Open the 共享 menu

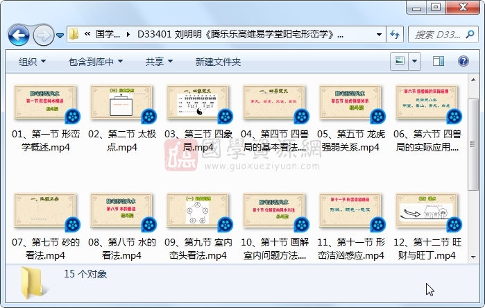pyautogui.click(x=159, y=62)
